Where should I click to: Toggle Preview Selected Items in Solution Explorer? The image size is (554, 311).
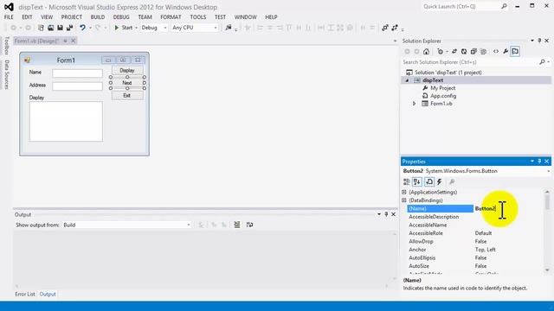515,52
